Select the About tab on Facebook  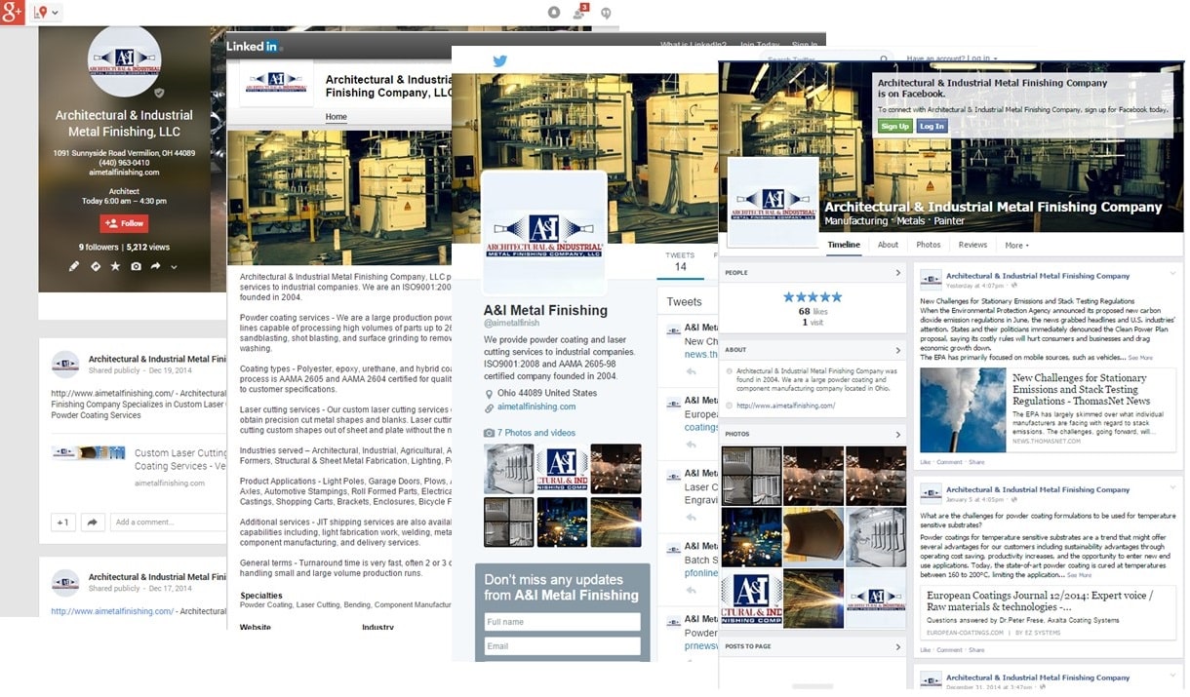click(888, 245)
